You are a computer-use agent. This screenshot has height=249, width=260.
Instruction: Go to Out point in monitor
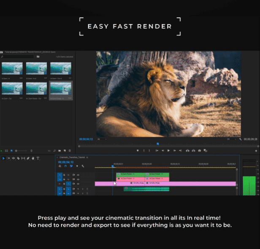(x=180, y=150)
